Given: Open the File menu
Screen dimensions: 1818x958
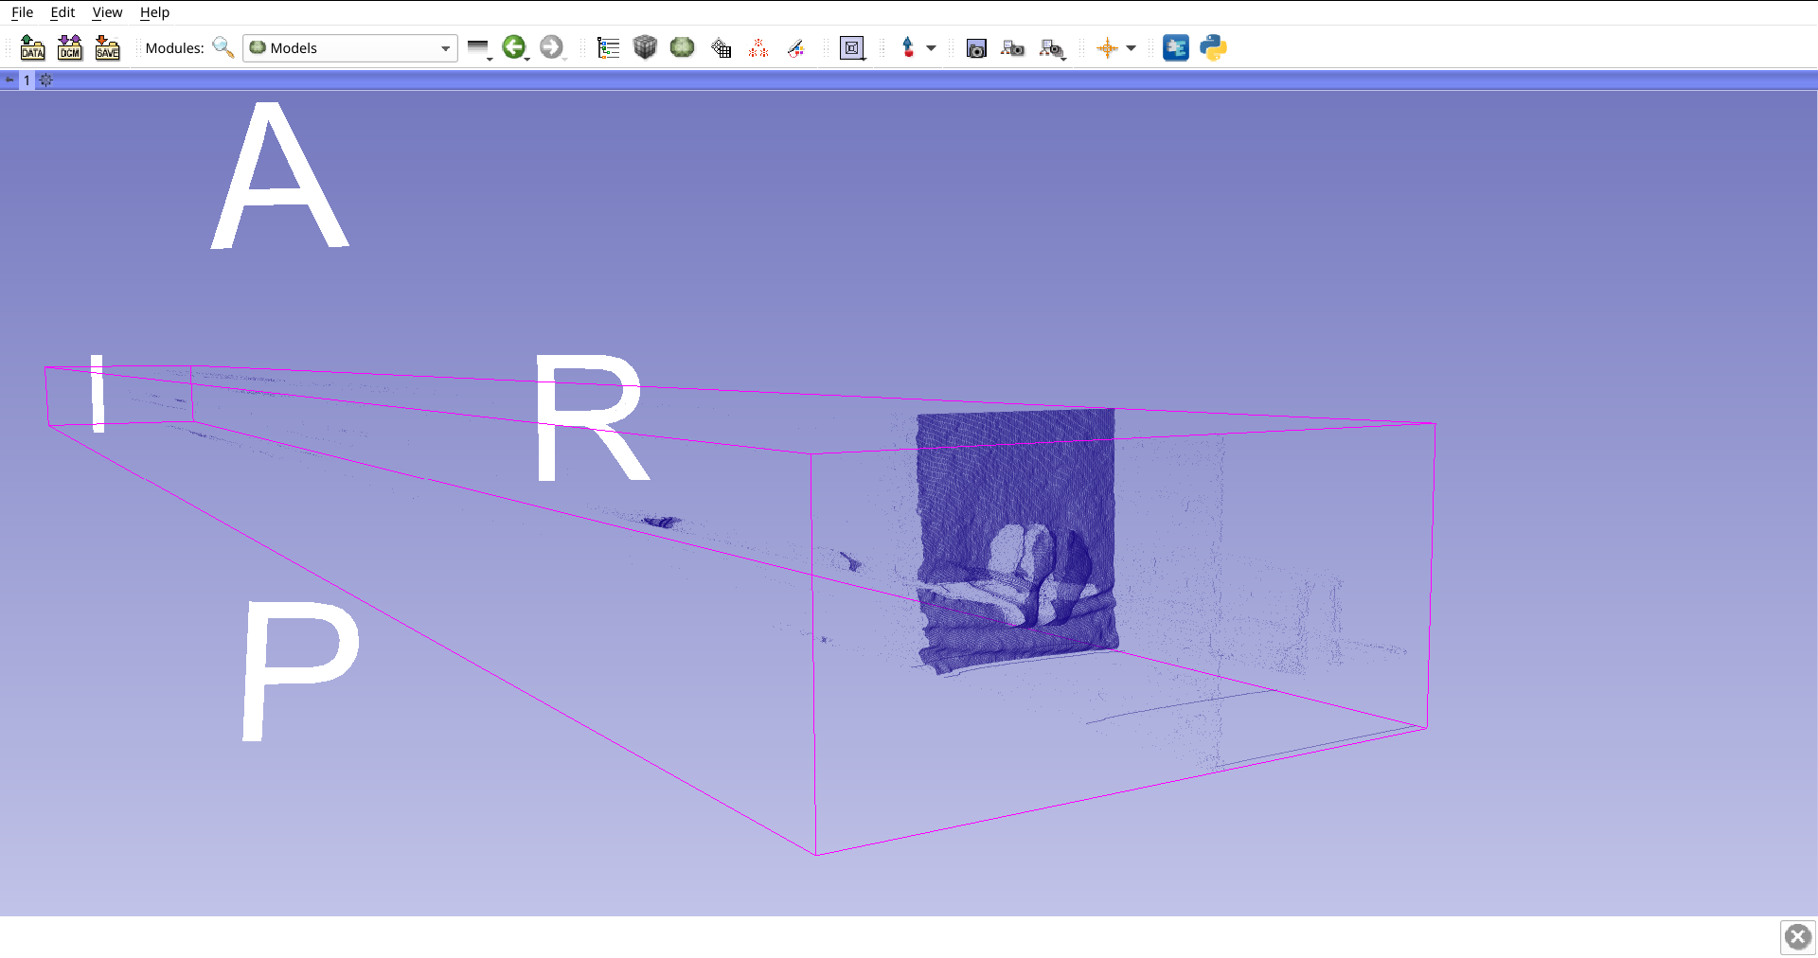Looking at the screenshot, I should pyautogui.click(x=22, y=12).
